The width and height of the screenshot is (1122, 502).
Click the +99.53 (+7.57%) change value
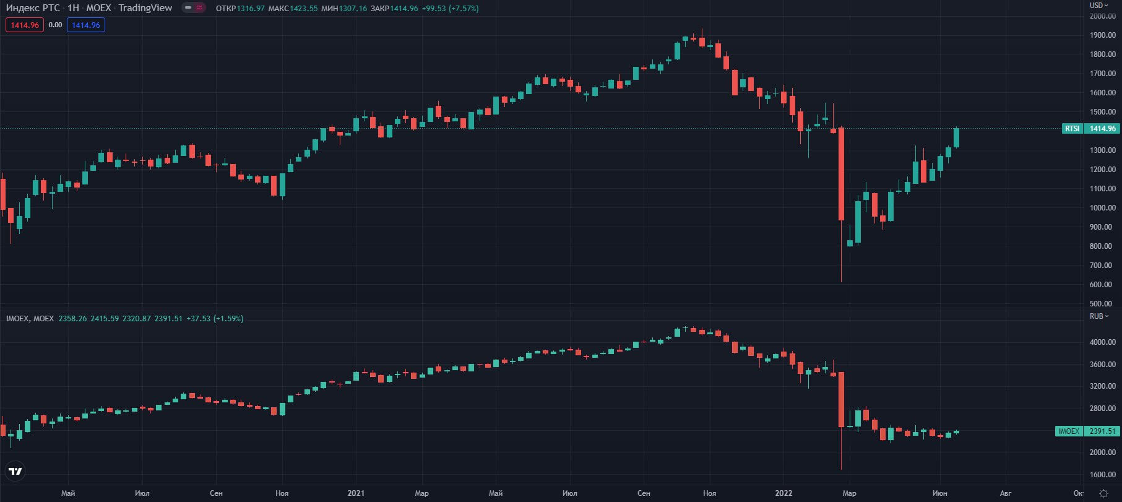coord(450,9)
